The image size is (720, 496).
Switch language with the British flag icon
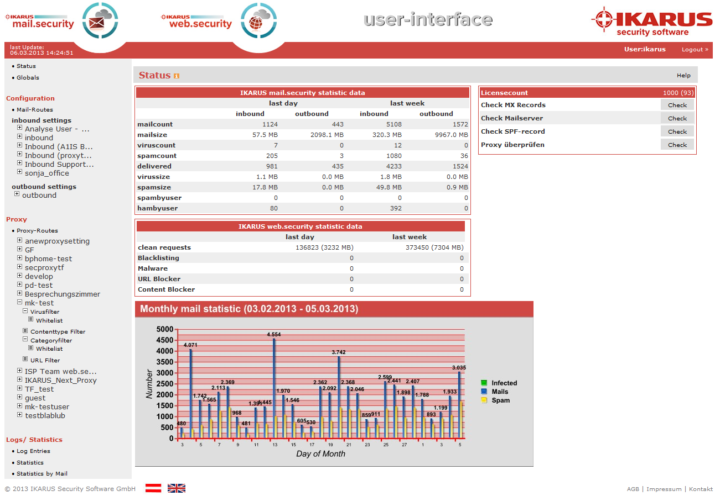(177, 488)
